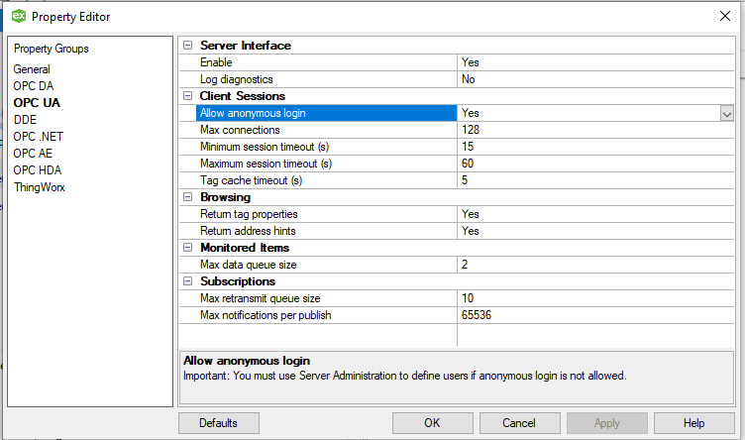The width and height of the screenshot is (745, 440).
Task: Select the OPC DA property group
Action: click(x=34, y=86)
